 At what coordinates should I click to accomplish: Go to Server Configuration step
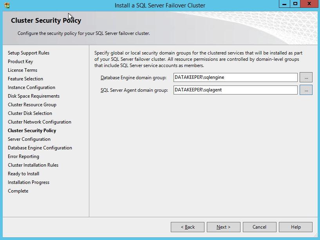point(29,139)
